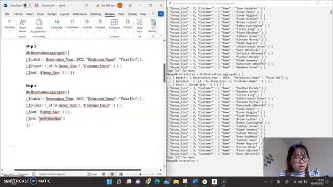Click English (United Kingdom) language indicator
This screenshot has height=187, width=333.
tap(52, 175)
